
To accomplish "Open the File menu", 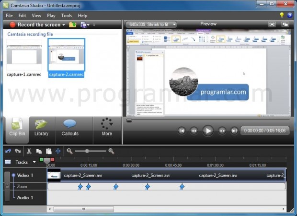I will coord(9,15).
